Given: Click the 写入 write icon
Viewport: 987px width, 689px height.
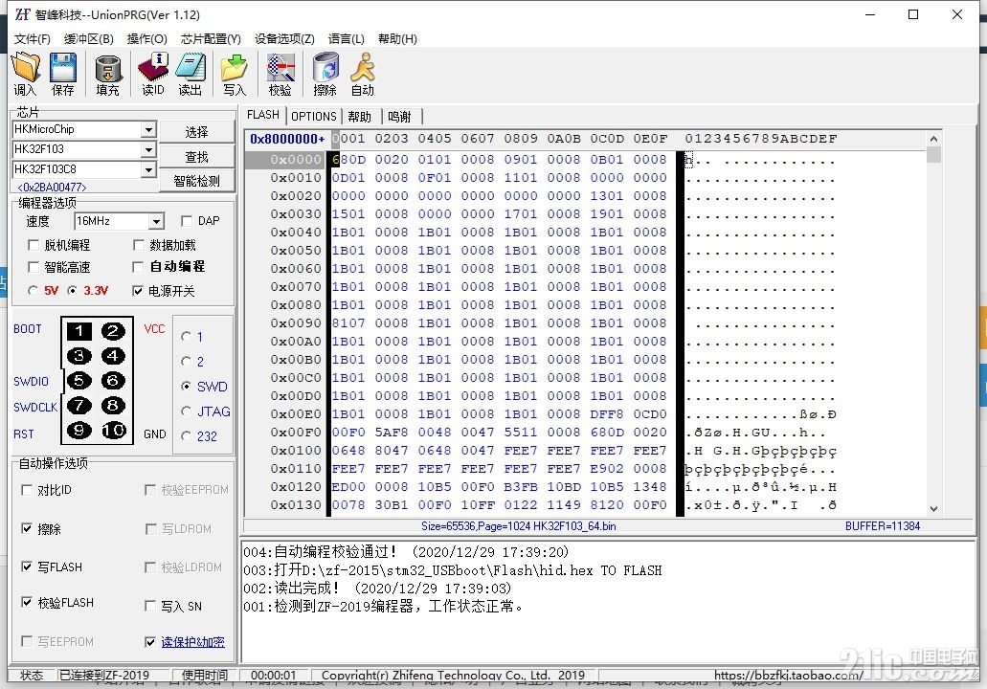Looking at the screenshot, I should 235,75.
